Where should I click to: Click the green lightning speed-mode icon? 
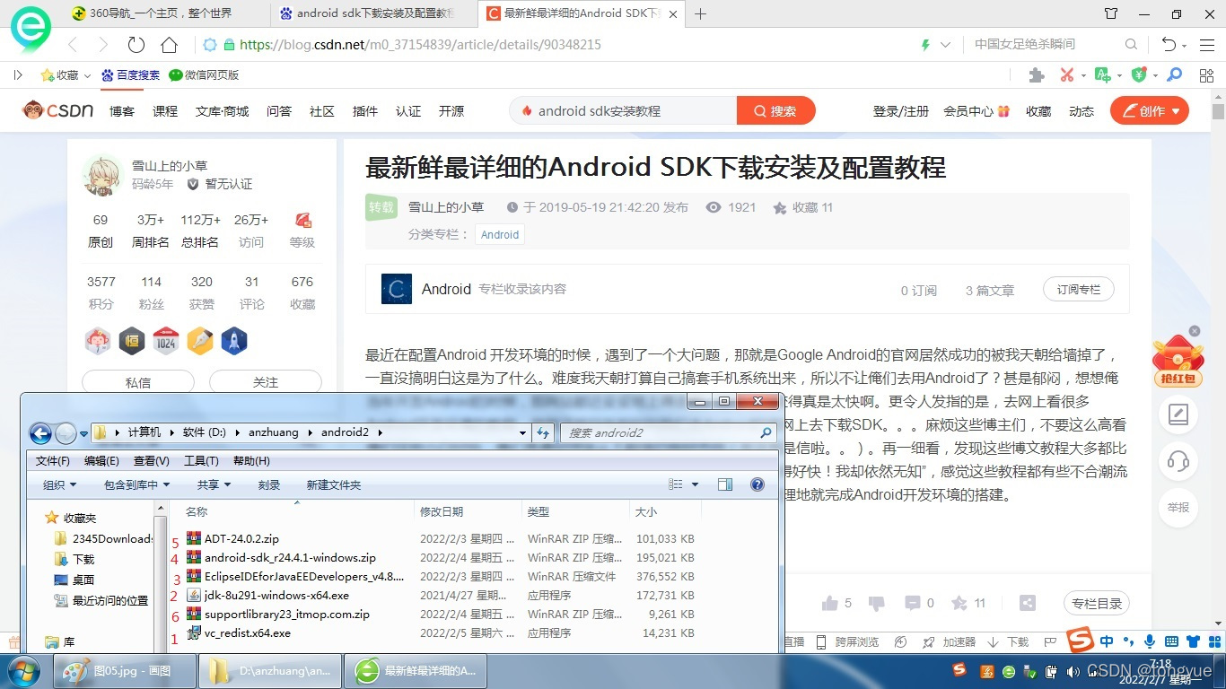(x=925, y=45)
